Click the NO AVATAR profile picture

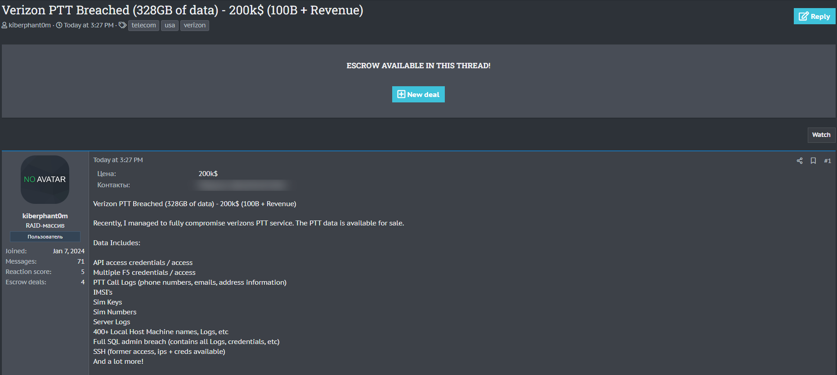pyautogui.click(x=45, y=180)
